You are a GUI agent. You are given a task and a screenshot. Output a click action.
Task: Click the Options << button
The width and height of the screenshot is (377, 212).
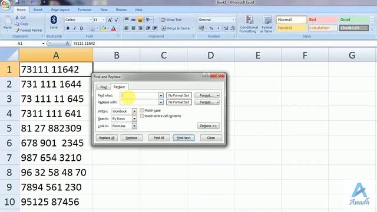point(209,126)
